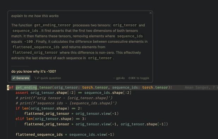Click the Generate button

[x=21, y=78]
